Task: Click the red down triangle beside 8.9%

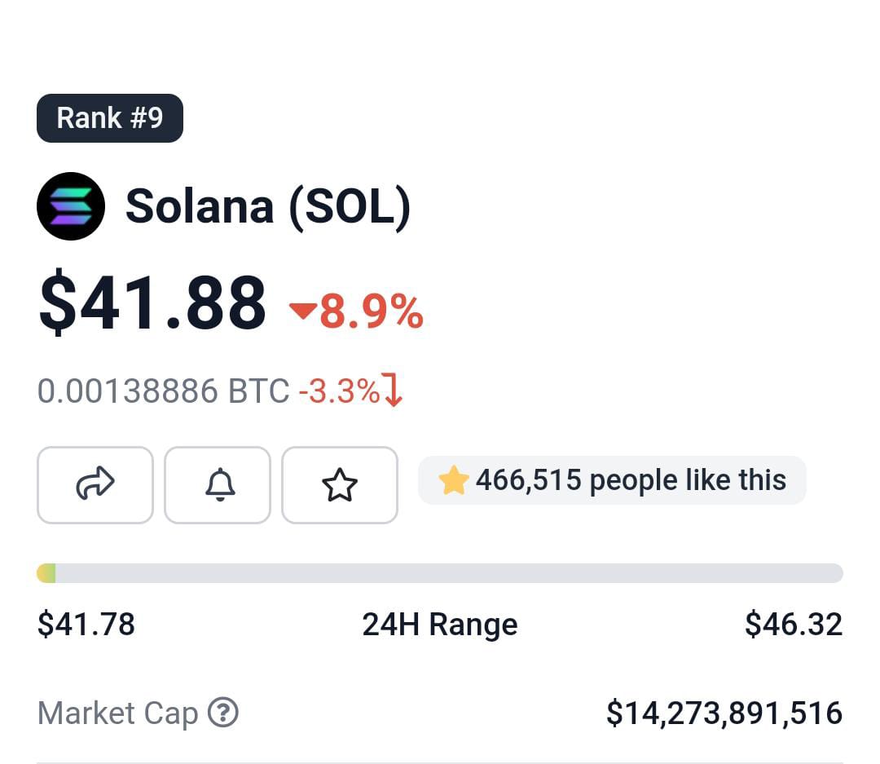Action: (303, 310)
